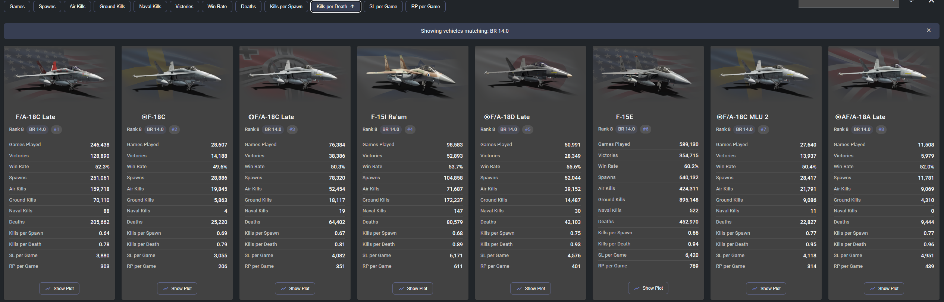The image size is (944, 302).
Task: Select SL per Game value "3,055" on F-18C
Action: point(220,256)
